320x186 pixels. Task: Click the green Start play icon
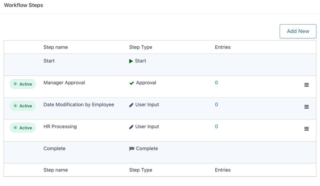pyautogui.click(x=131, y=61)
